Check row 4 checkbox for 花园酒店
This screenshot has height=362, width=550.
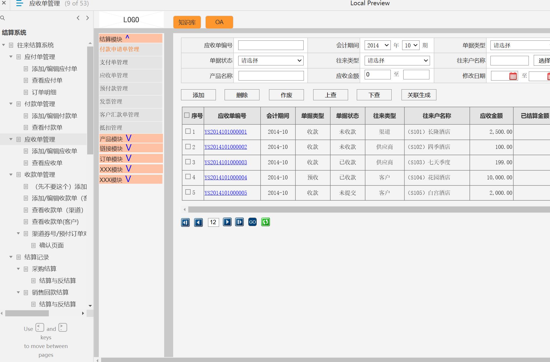click(188, 177)
